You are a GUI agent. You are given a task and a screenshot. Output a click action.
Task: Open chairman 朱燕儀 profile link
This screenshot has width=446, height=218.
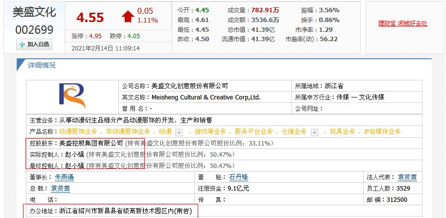click(x=64, y=177)
